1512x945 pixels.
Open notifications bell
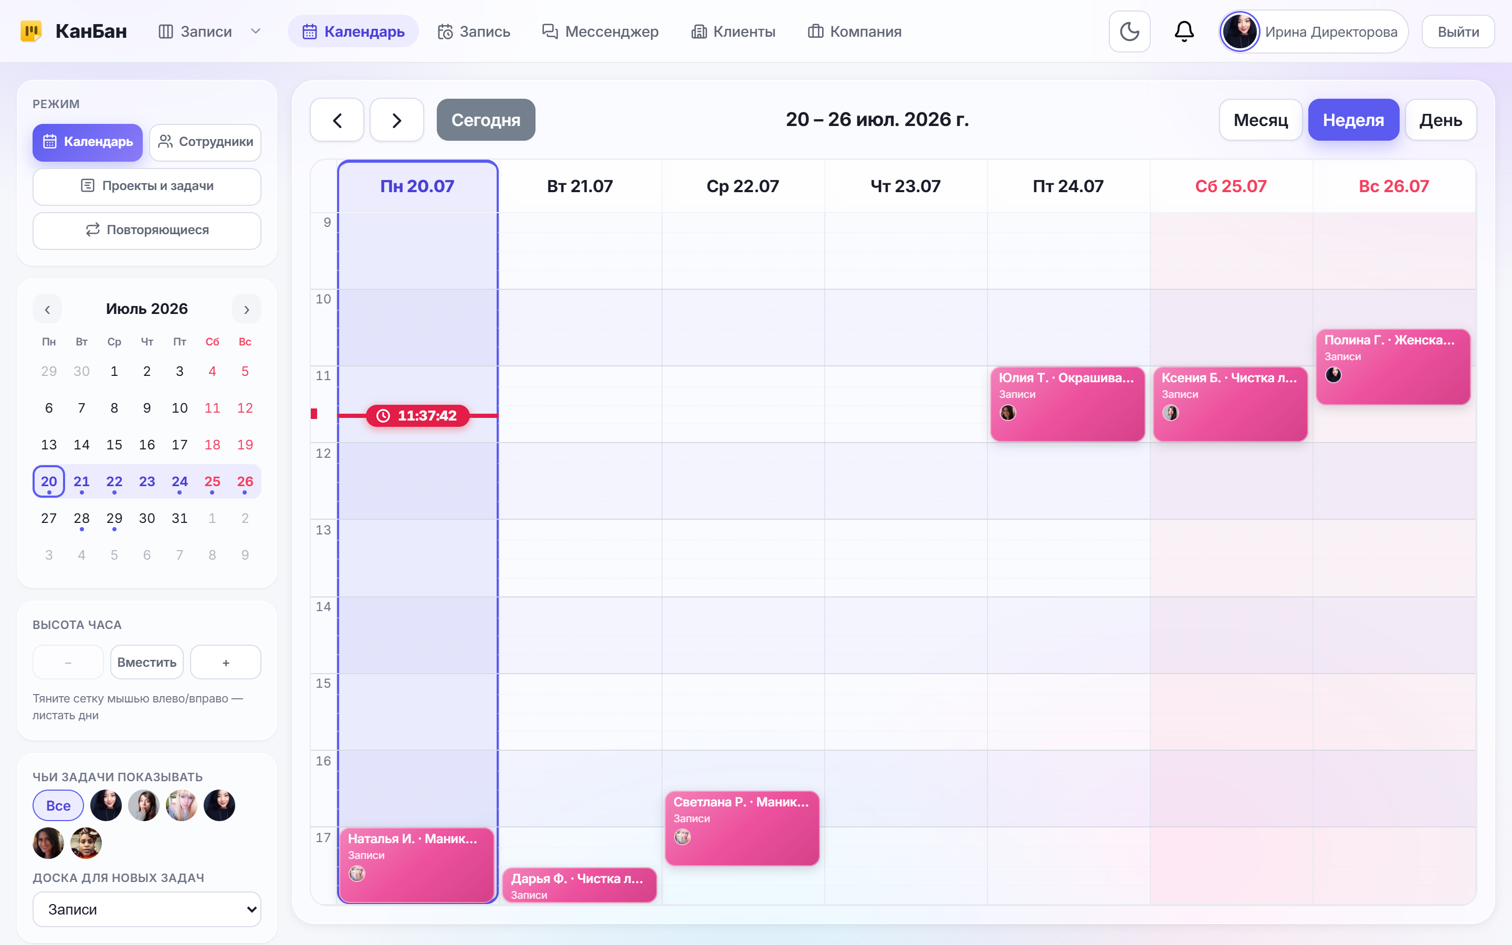(1183, 31)
